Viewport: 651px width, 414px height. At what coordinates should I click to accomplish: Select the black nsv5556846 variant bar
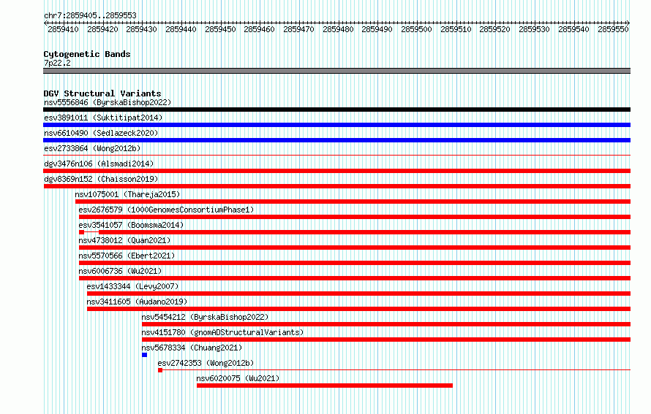pos(336,110)
